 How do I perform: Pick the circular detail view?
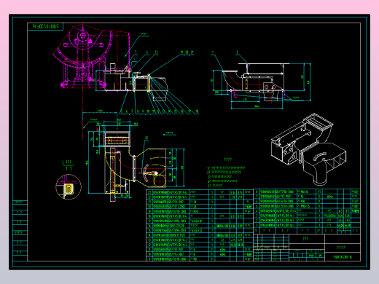69,187
